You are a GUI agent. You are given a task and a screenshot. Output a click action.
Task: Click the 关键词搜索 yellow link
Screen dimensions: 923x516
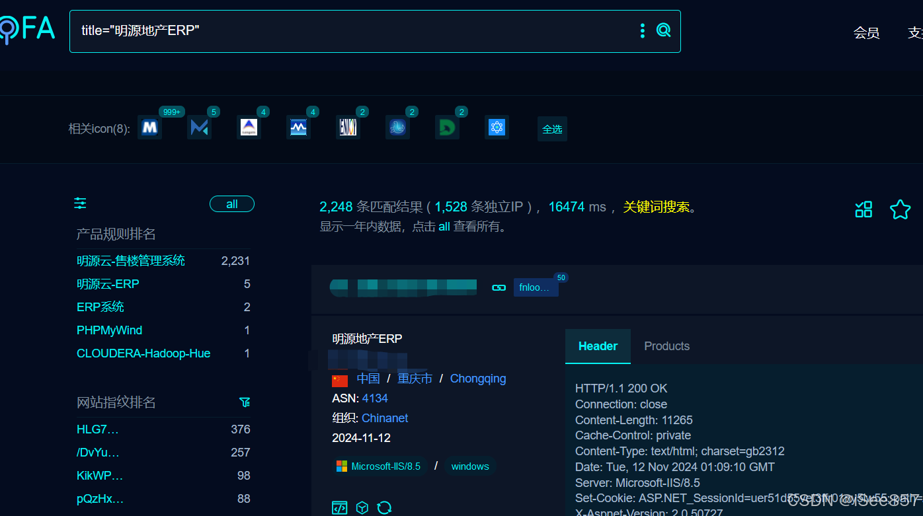click(x=657, y=207)
